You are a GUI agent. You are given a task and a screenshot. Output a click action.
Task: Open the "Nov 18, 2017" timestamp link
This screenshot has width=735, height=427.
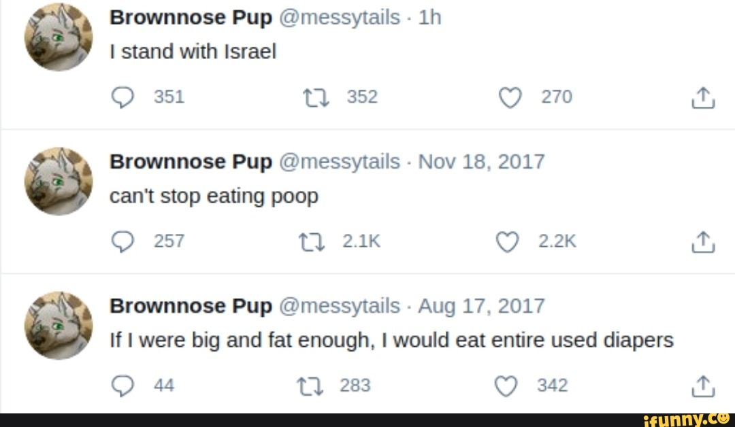[x=481, y=162]
